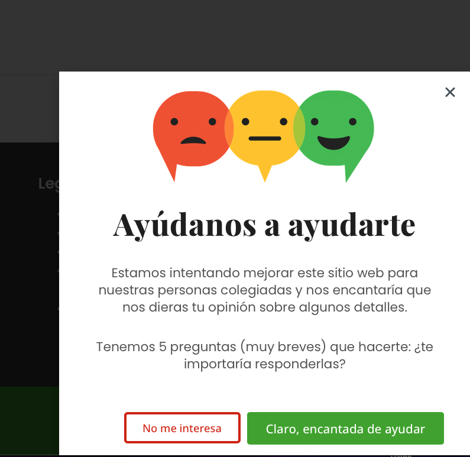Click the paragraph starting "Estamos intentando mejorar"

tap(264, 290)
